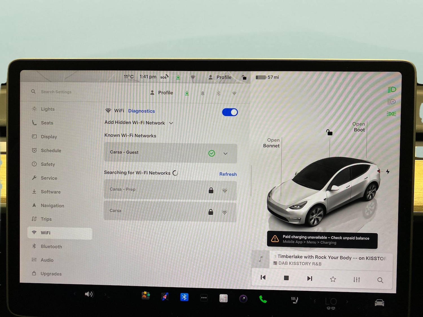The width and height of the screenshot is (423, 317).
Task: Expand the Carsa - Guest network options
Action: (x=225, y=153)
